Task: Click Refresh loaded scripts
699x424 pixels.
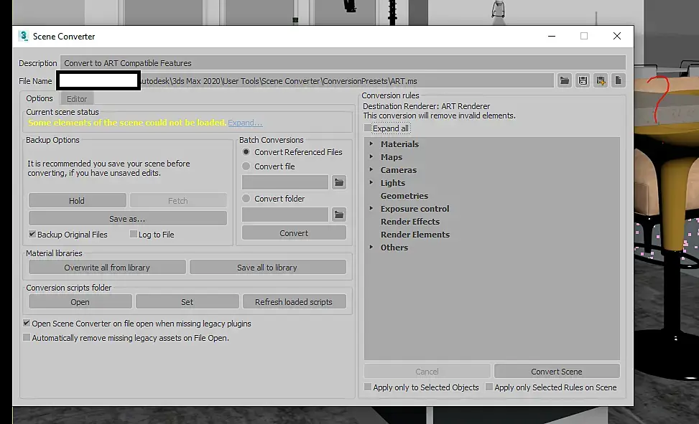Action: [x=295, y=301]
